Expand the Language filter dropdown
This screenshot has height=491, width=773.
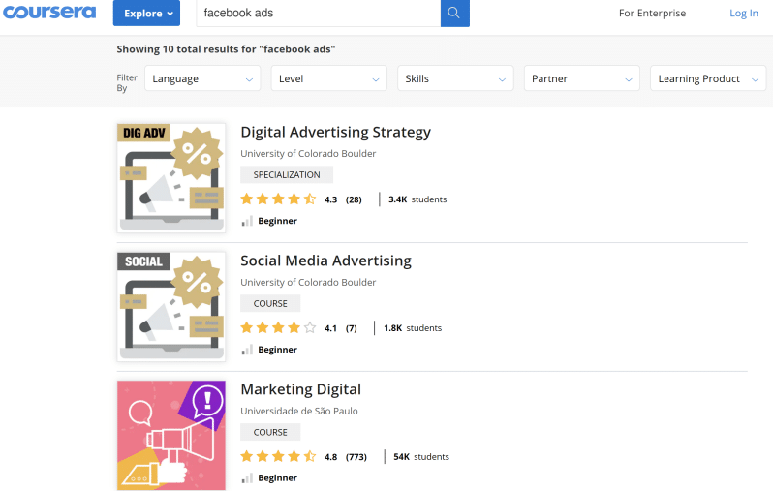click(x=202, y=78)
